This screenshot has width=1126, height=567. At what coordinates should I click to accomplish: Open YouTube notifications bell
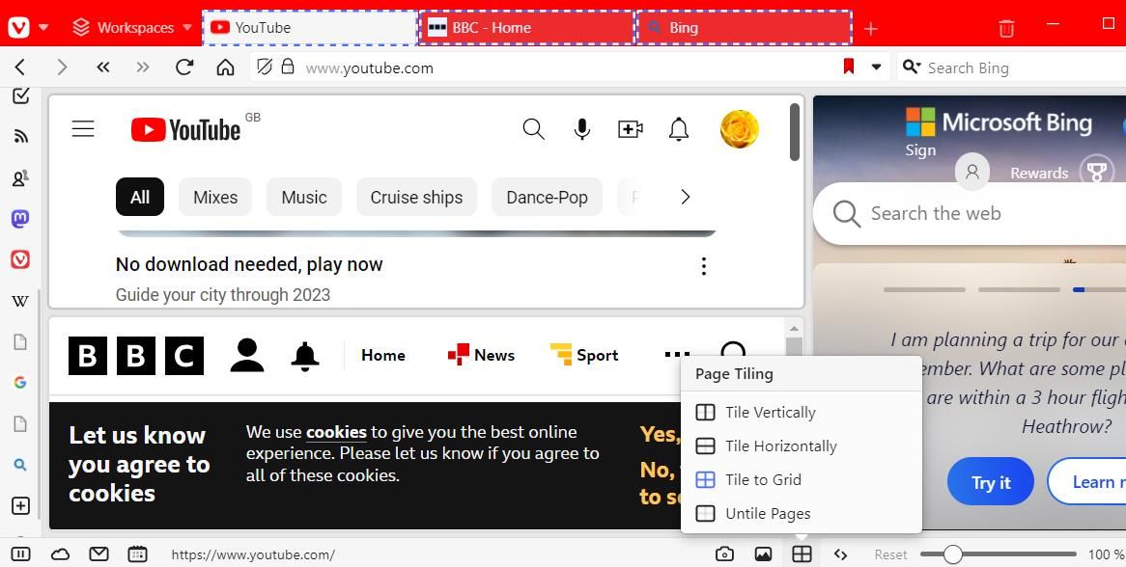click(x=679, y=129)
